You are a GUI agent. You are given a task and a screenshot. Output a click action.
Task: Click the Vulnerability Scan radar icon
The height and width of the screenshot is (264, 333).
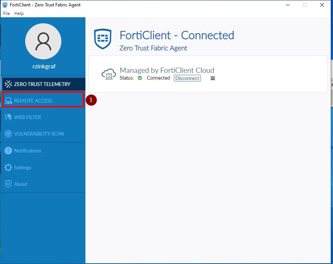pos(8,134)
